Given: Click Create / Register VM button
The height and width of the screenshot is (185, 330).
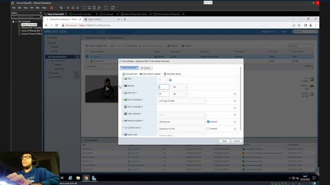Looking at the screenshot, I should 96,46.
